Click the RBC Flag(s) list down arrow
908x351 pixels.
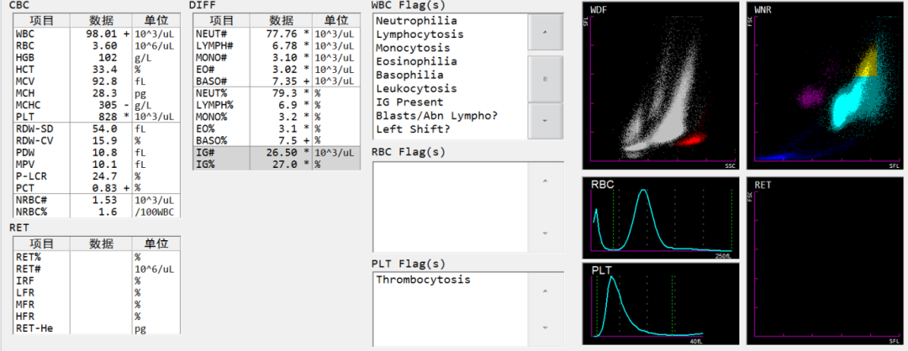click(x=545, y=233)
